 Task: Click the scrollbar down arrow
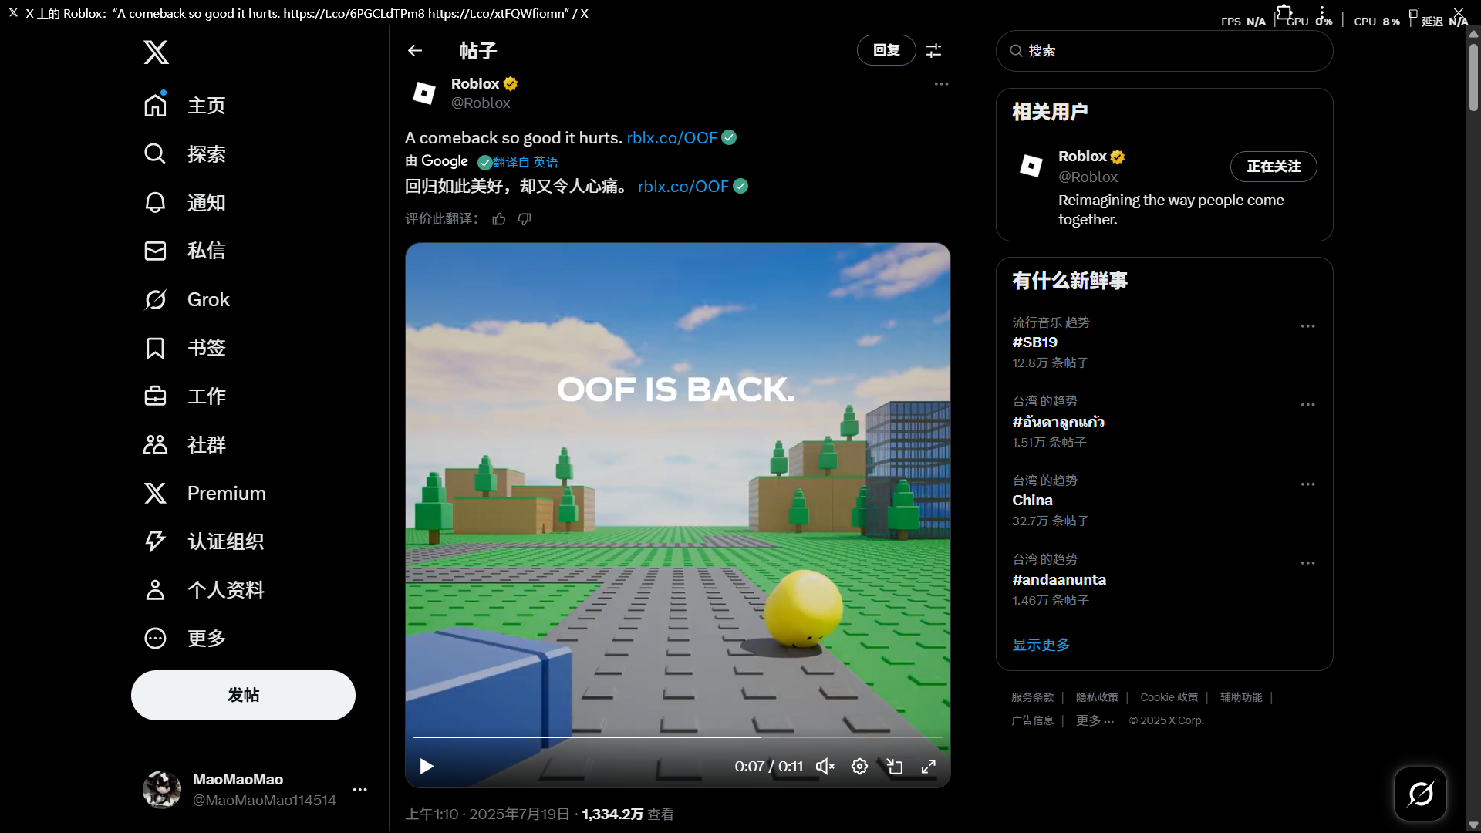point(1473,825)
